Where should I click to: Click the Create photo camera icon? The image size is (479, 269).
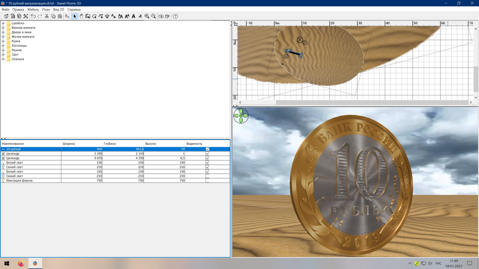pyautogui.click(x=161, y=16)
